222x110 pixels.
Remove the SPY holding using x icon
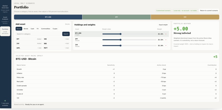tap(166, 40)
